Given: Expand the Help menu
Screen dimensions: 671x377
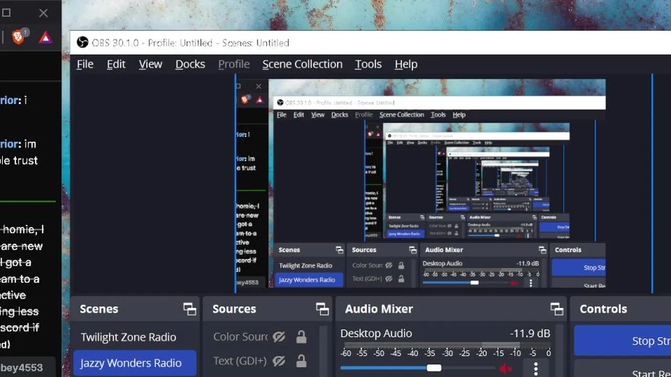Looking at the screenshot, I should 406,64.
